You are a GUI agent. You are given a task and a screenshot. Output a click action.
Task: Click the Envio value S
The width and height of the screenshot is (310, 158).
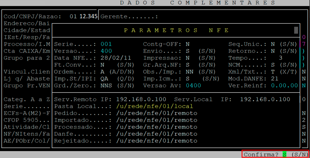click(188, 51)
